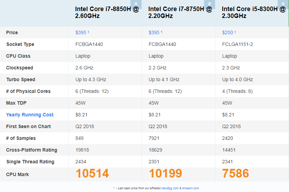Viewport: 289px width, 192px height.
Task: Click the Intel Core i7-8850H heading
Action: tap(107, 12)
